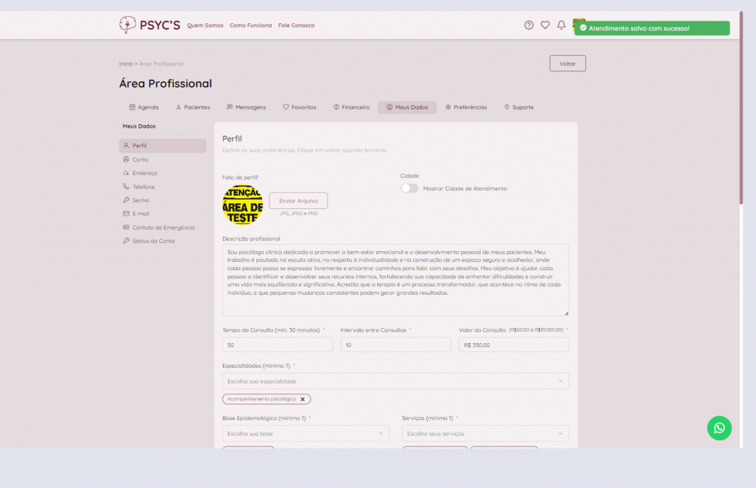The image size is (756, 488).
Task: Click the PSYC'S logo
Action: 150,25
